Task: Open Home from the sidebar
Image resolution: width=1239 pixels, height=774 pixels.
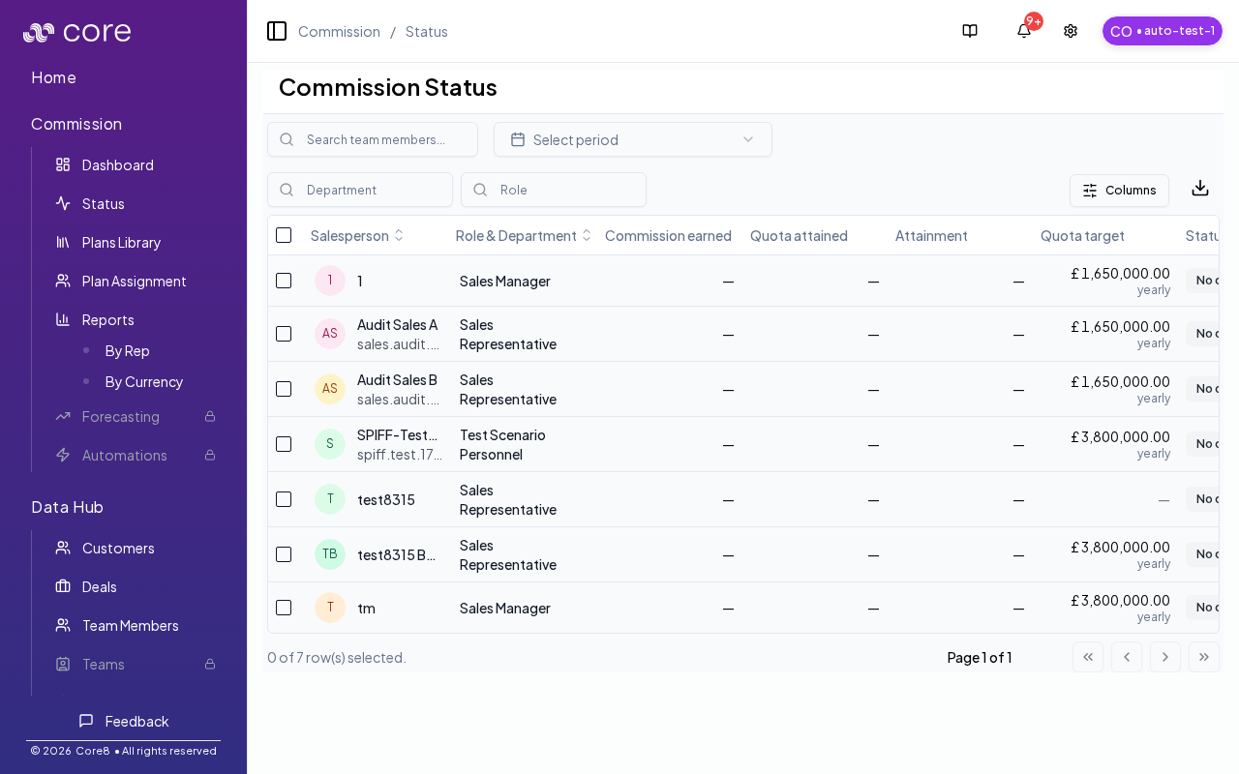Action: [x=53, y=77]
